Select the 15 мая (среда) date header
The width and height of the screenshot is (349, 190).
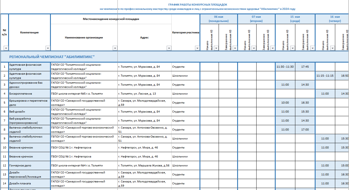[295, 19]
